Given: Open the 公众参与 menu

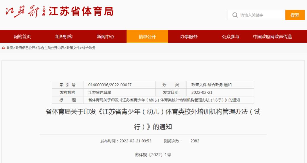Looking at the screenshot, I should pos(231,37).
